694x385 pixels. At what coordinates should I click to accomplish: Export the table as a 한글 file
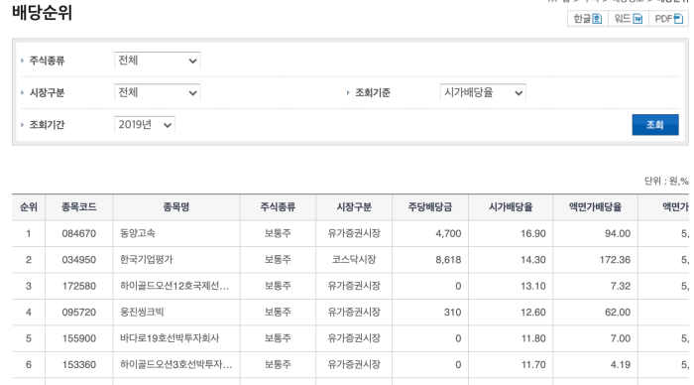(x=587, y=19)
